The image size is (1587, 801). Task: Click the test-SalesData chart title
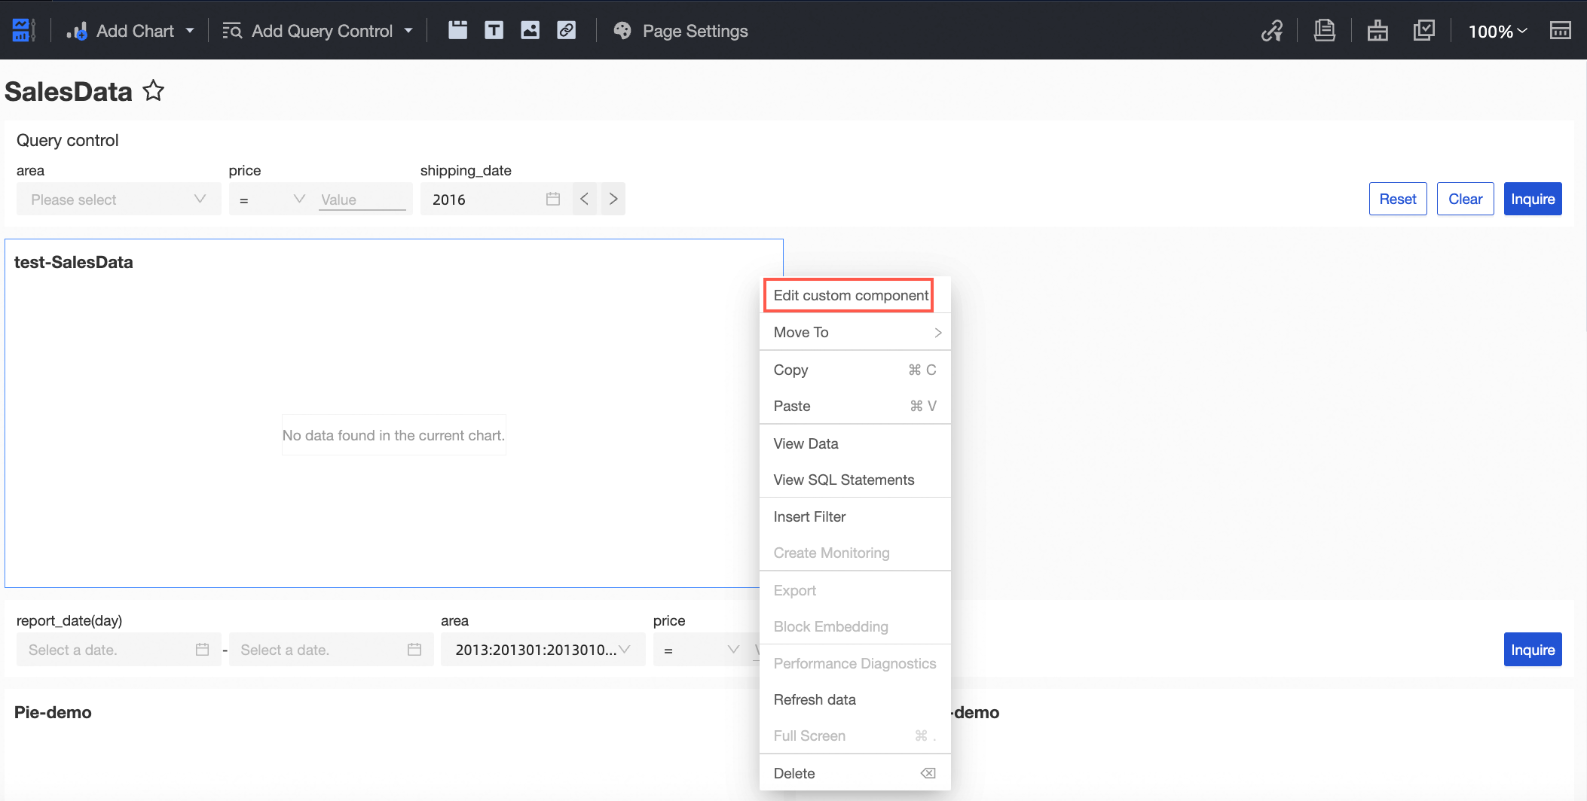74,262
